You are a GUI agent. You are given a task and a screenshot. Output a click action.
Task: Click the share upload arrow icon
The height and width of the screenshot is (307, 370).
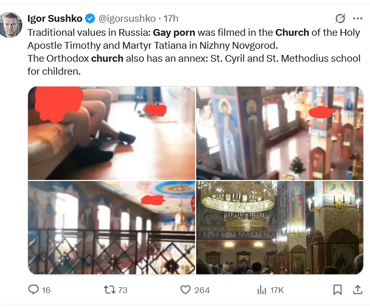[358, 289]
